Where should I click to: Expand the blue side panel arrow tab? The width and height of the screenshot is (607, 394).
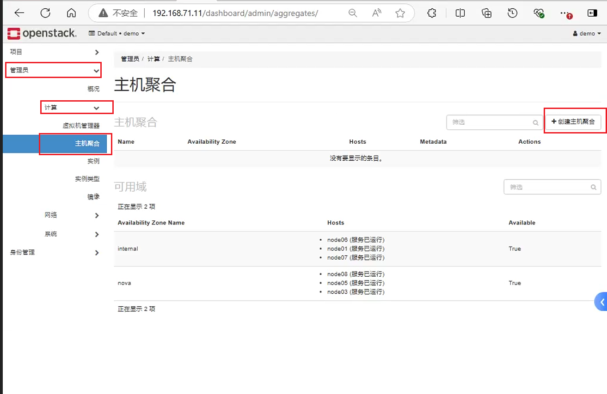[601, 302]
